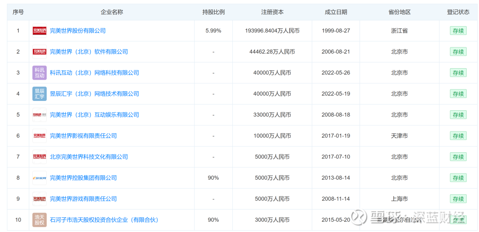Click the 存续 tag for 完美世界游戏有限责任公司

click(x=458, y=199)
